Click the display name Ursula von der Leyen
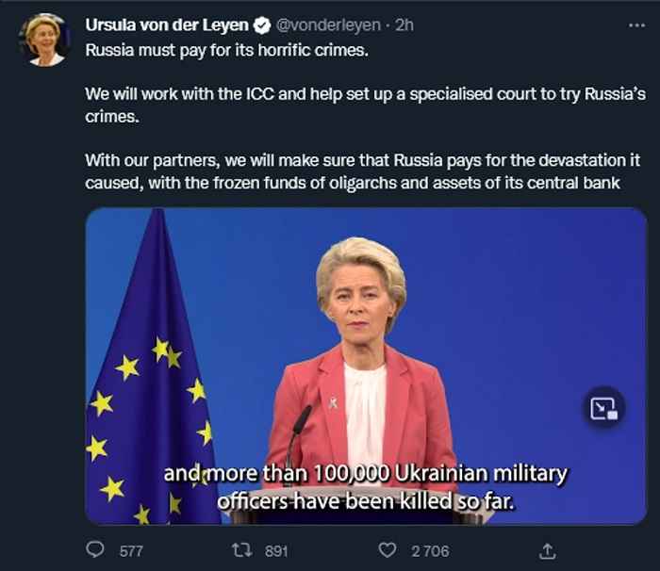The image size is (660, 571). click(167, 25)
